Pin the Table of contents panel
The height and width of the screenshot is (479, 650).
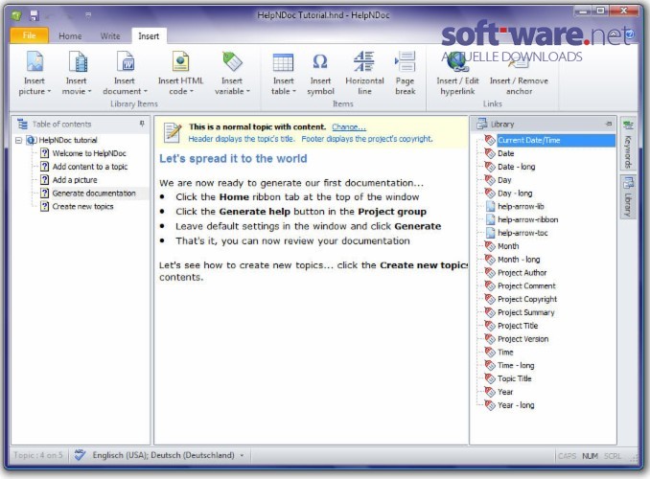tap(142, 124)
